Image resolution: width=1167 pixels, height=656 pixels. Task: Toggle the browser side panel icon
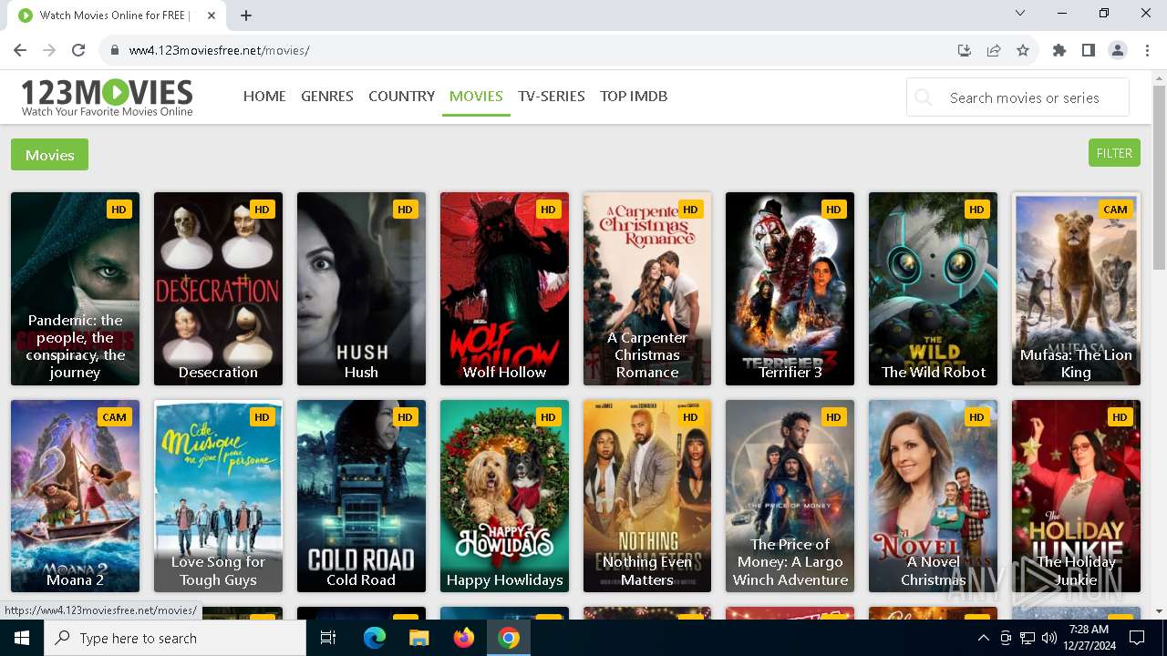[1089, 50]
